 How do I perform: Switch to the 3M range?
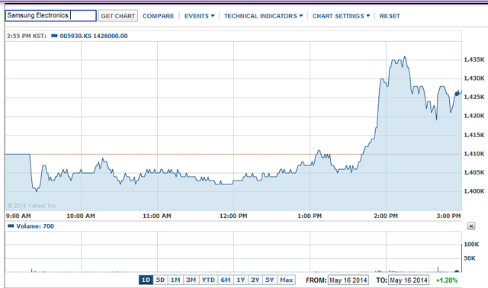191,280
